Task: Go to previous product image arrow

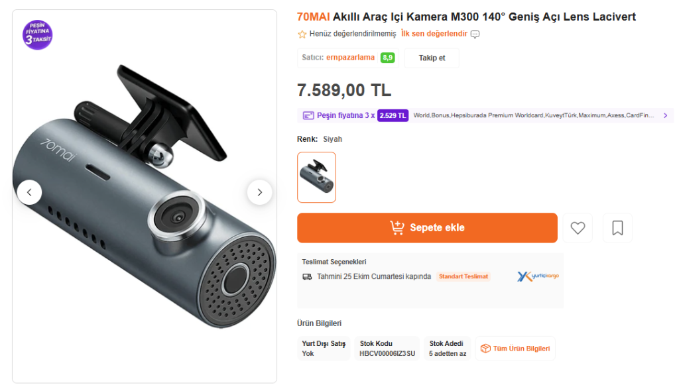Action: [x=29, y=192]
